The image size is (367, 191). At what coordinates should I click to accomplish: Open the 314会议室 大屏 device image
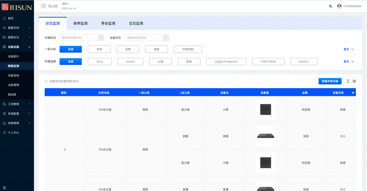coord(266,110)
